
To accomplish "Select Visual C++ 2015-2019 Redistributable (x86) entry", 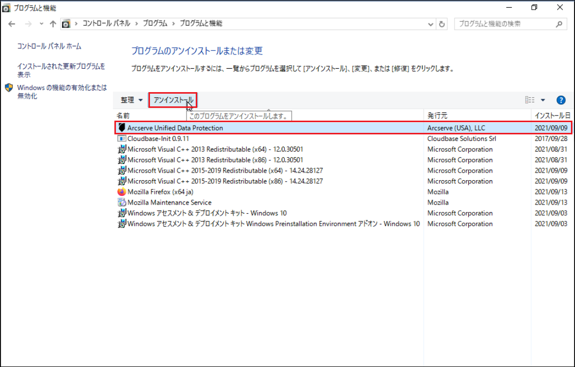I will click(225, 181).
